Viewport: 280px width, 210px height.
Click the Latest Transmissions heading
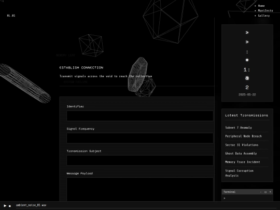click(246, 115)
